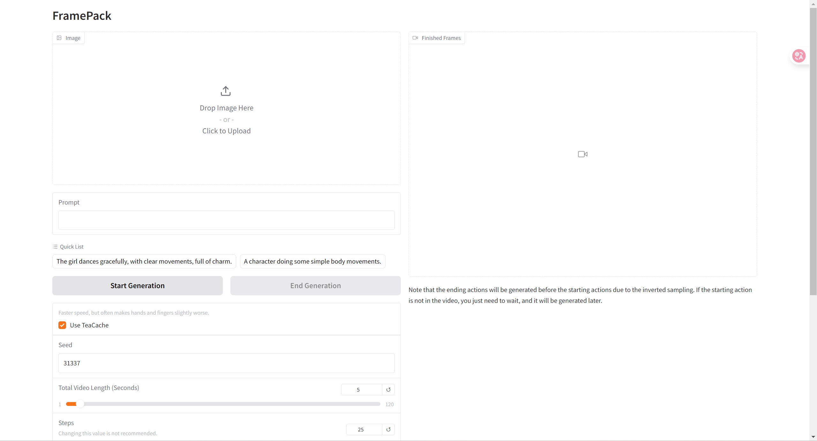Click the upload arrow icon in Image area
817x441 pixels.
pos(226,91)
